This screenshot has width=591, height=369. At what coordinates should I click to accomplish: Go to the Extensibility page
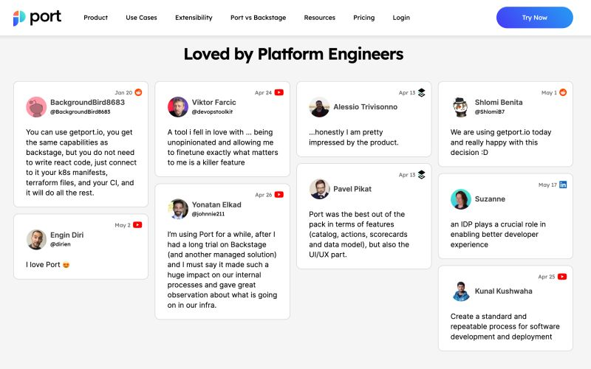point(194,18)
